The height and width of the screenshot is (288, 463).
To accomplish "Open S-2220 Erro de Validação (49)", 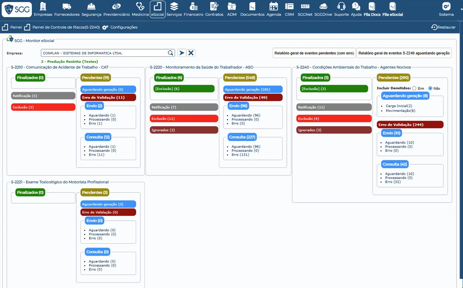I will click(253, 97).
